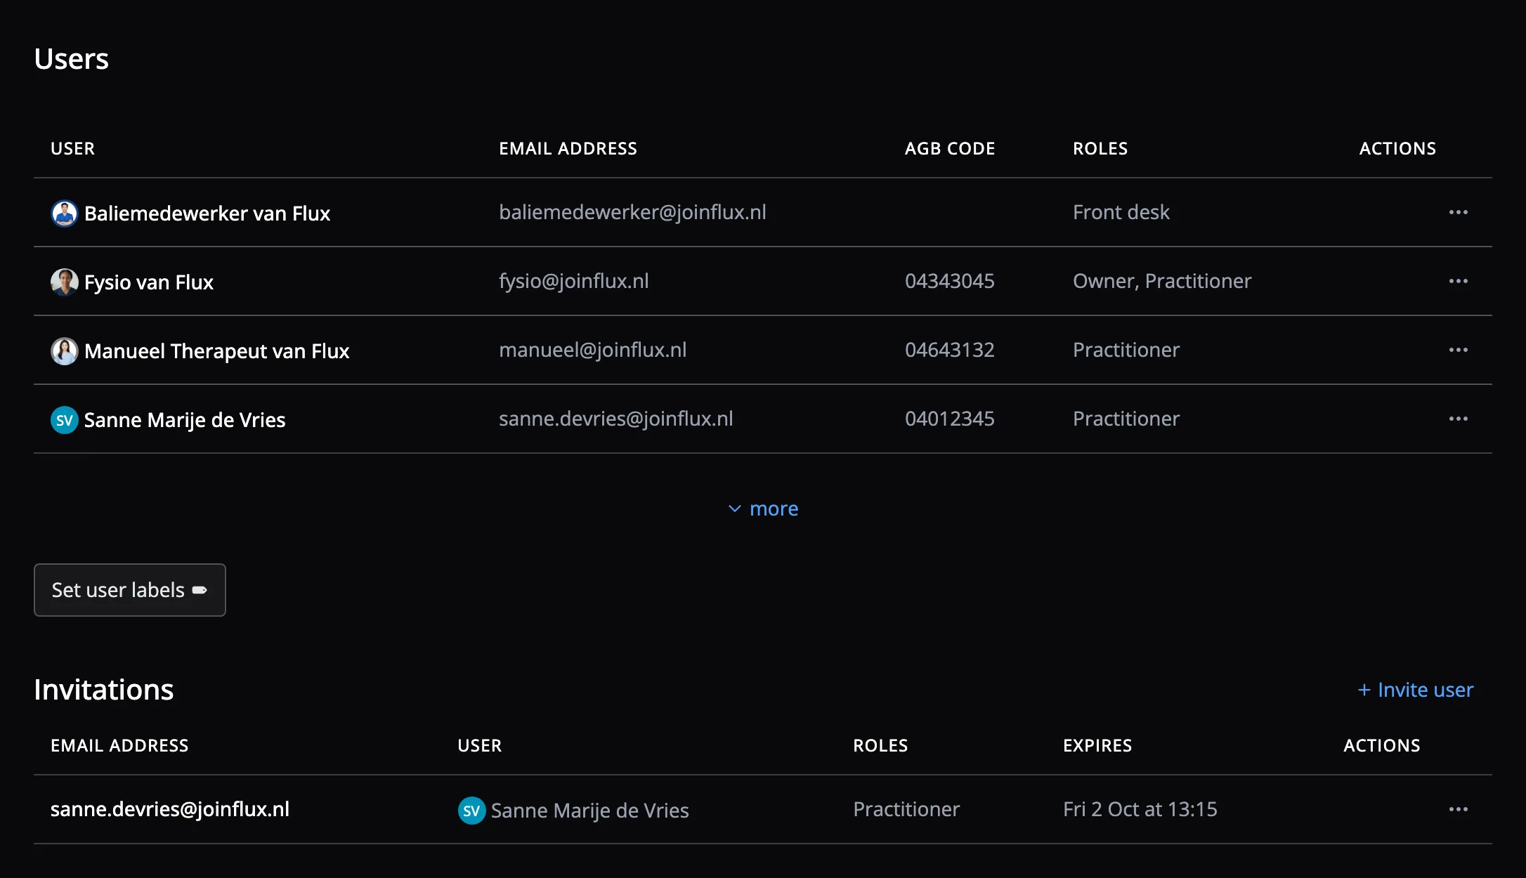Click sanne.devries@joinflux.nl in Invitations table

[170, 809]
